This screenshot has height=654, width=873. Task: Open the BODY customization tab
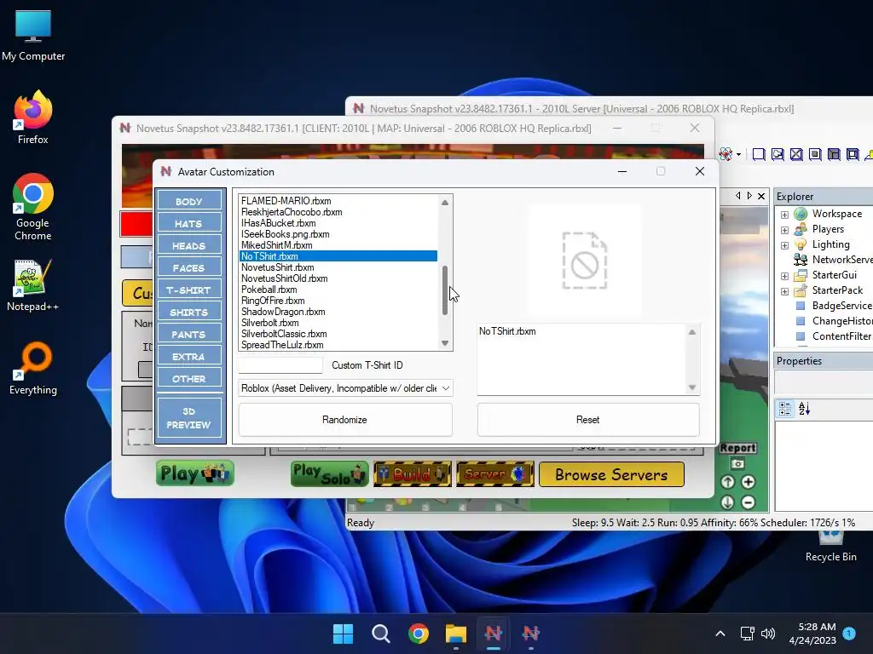[189, 201]
